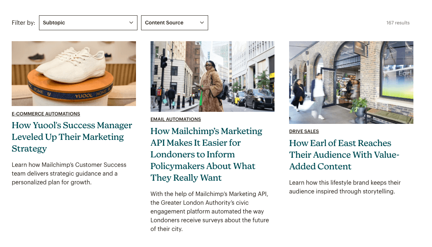The image size is (432, 247).
Task: Select the '167 results' count text
Action: click(398, 23)
